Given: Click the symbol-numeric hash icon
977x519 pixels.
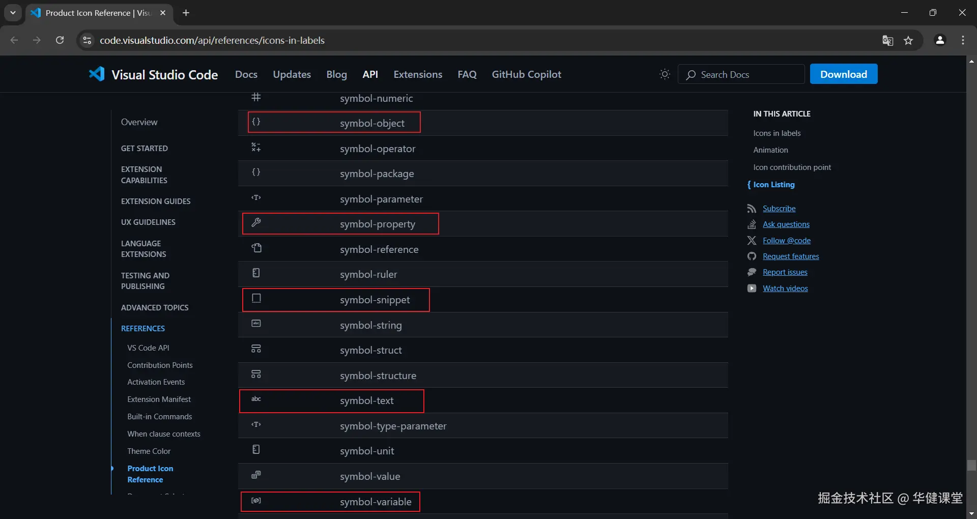Looking at the screenshot, I should click(x=256, y=97).
